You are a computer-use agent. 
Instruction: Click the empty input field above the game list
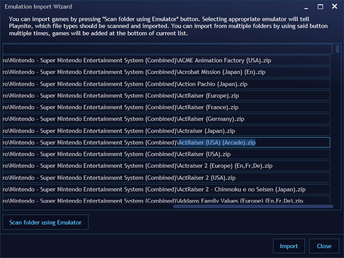pos(168,49)
